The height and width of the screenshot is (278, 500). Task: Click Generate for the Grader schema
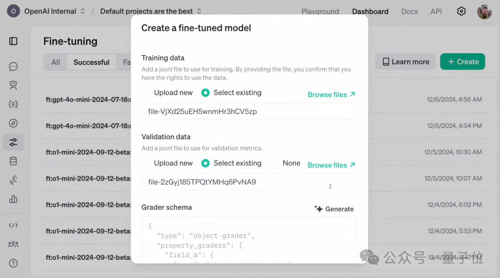(334, 209)
